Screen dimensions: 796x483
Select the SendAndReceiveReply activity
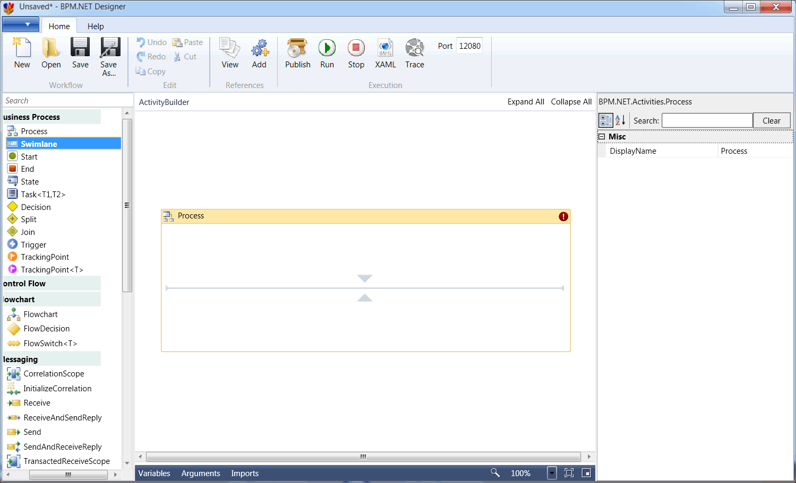(x=64, y=447)
